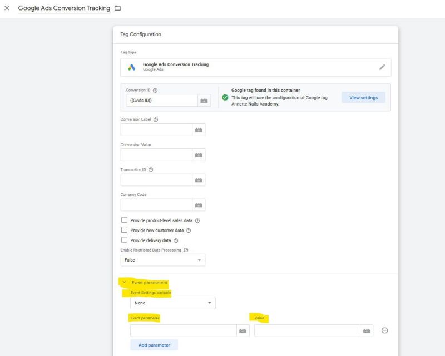
Task: Enable Provide delivery data
Action: (x=125, y=240)
